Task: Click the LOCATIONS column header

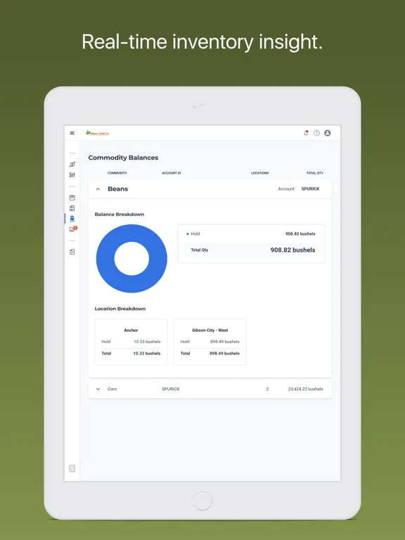Action: 260,173
